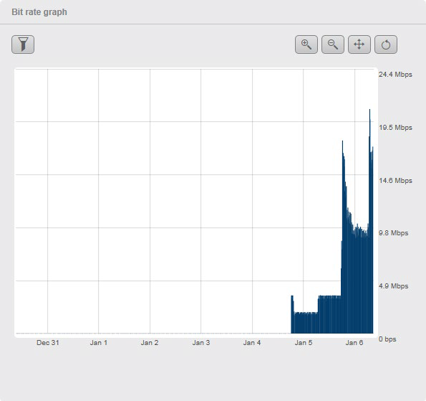Click the 24.4 Mbps axis label

pos(395,75)
